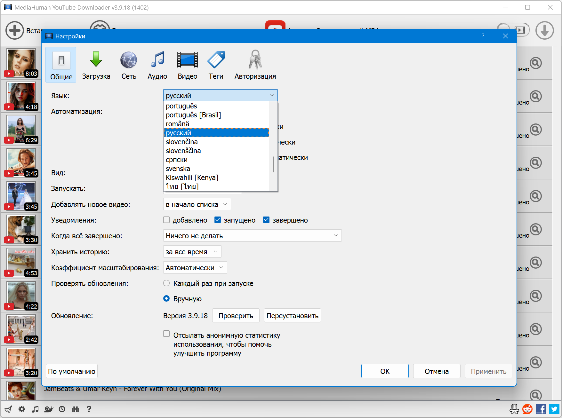The height and width of the screenshot is (418, 562).
Task: Enable the добавлено notification checkbox
Action: (x=166, y=220)
